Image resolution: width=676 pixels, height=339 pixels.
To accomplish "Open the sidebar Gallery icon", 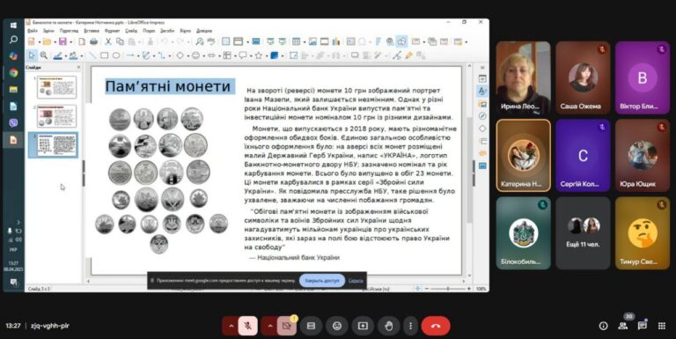I will (482, 104).
